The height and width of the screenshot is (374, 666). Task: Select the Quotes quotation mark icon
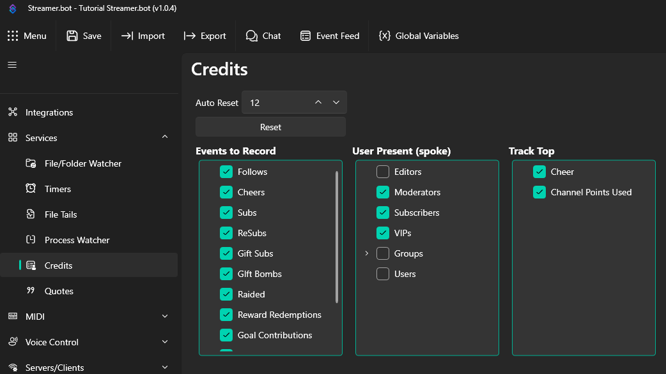(31, 291)
